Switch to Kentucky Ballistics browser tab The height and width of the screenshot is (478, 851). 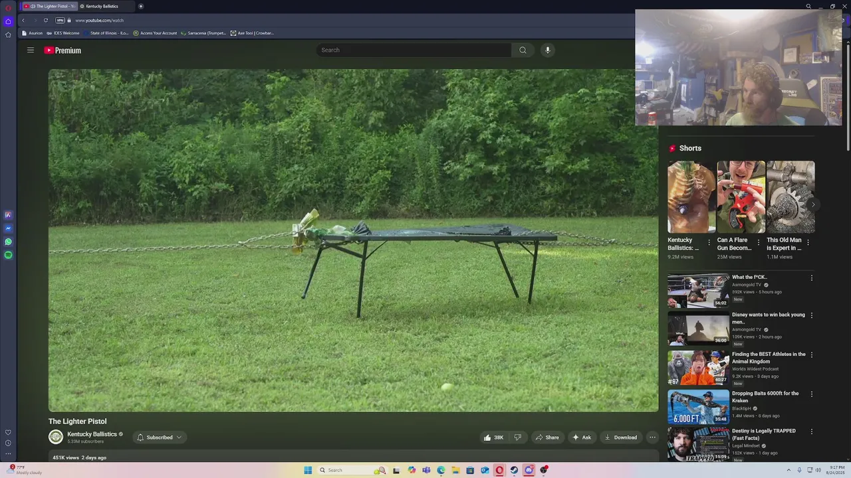tap(105, 6)
